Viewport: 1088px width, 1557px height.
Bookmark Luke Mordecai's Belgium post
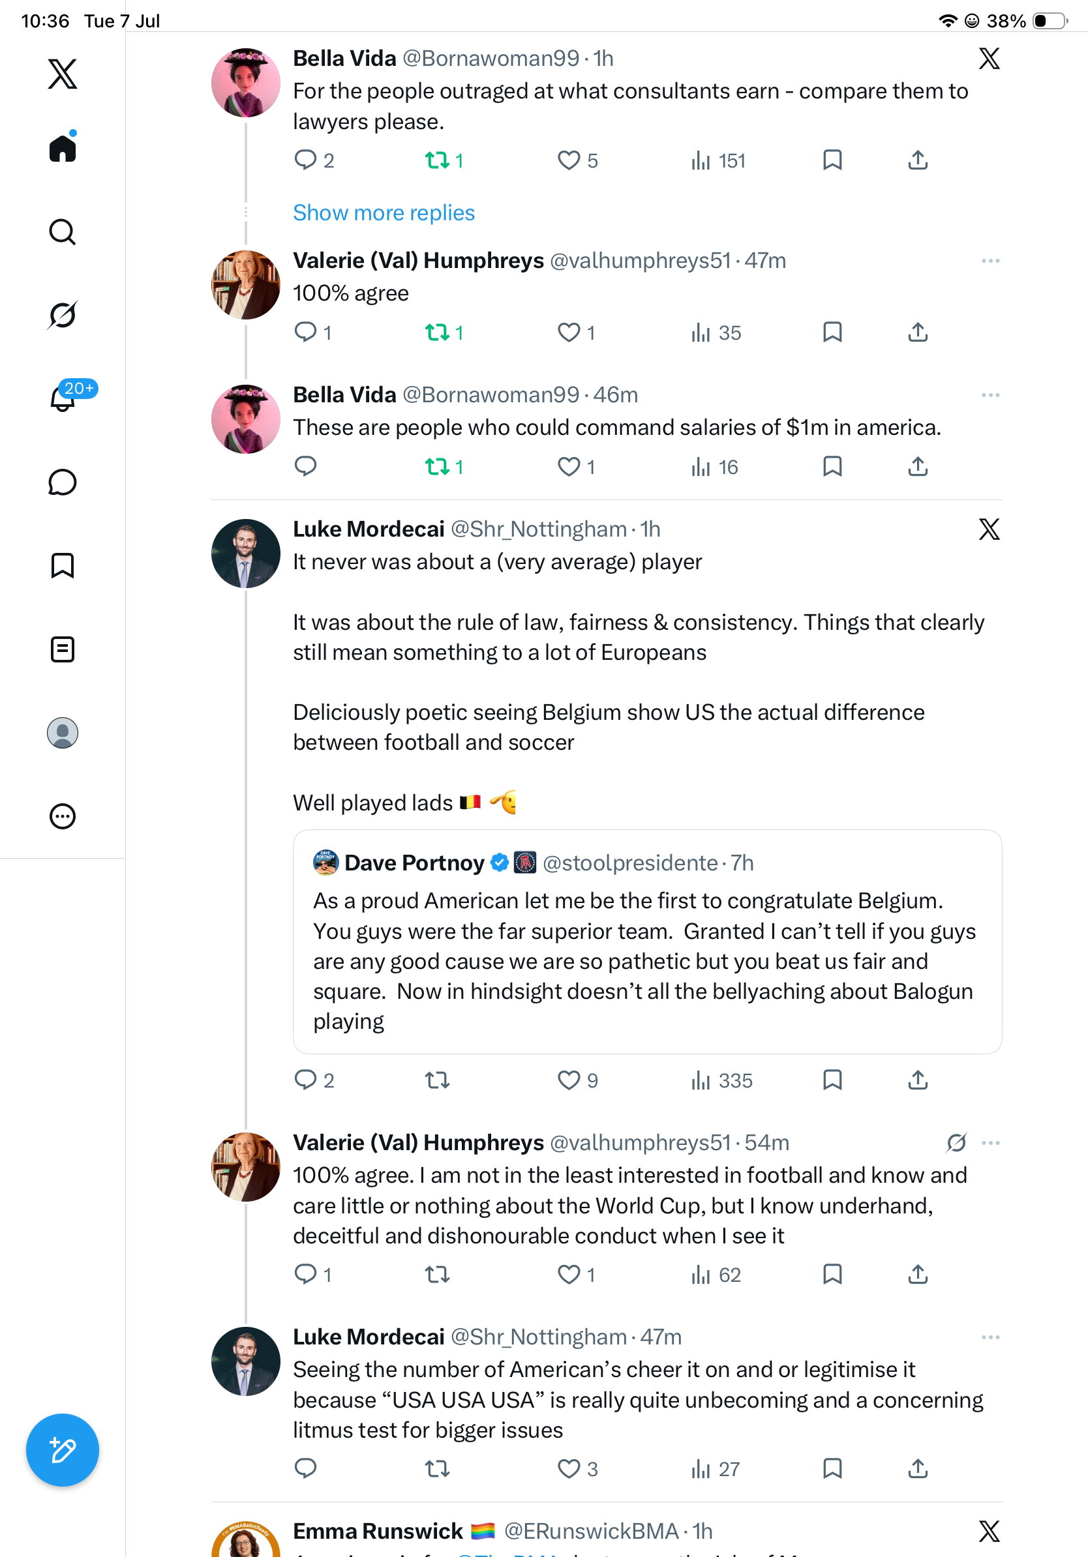(832, 1080)
